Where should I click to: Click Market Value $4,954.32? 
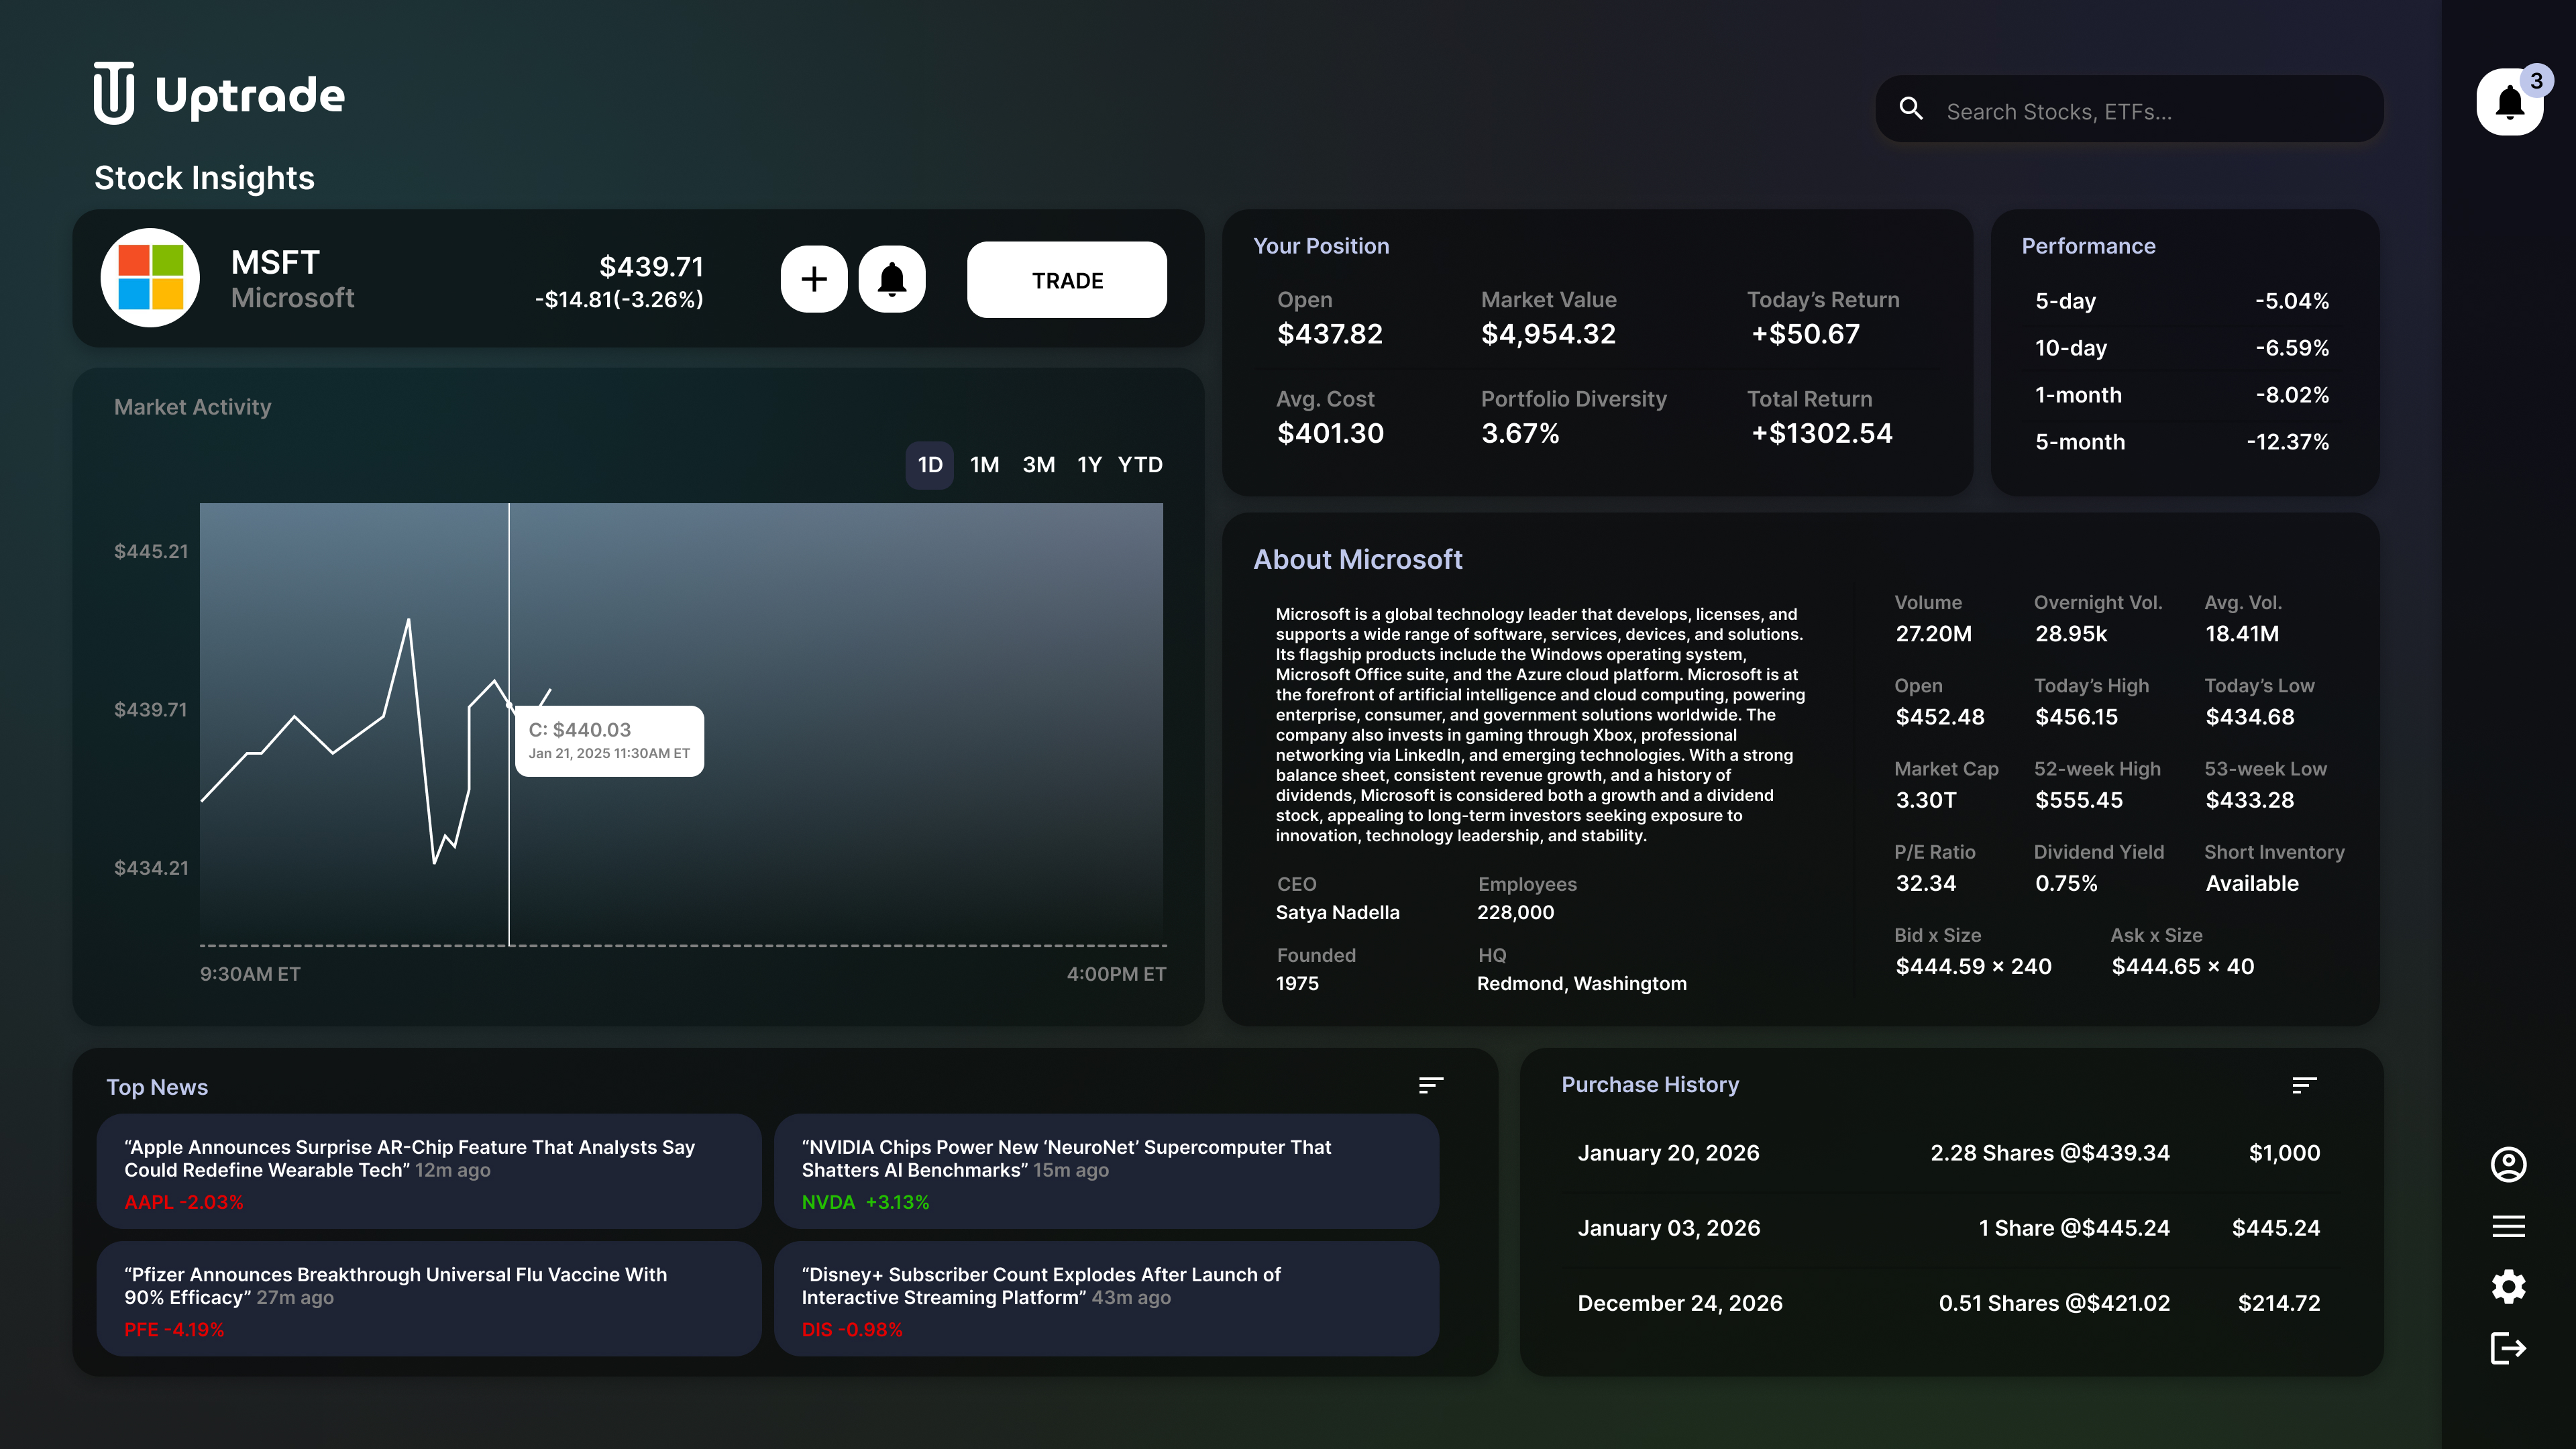tap(1548, 318)
